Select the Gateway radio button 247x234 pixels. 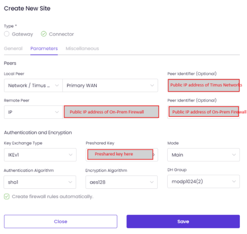click(6, 34)
